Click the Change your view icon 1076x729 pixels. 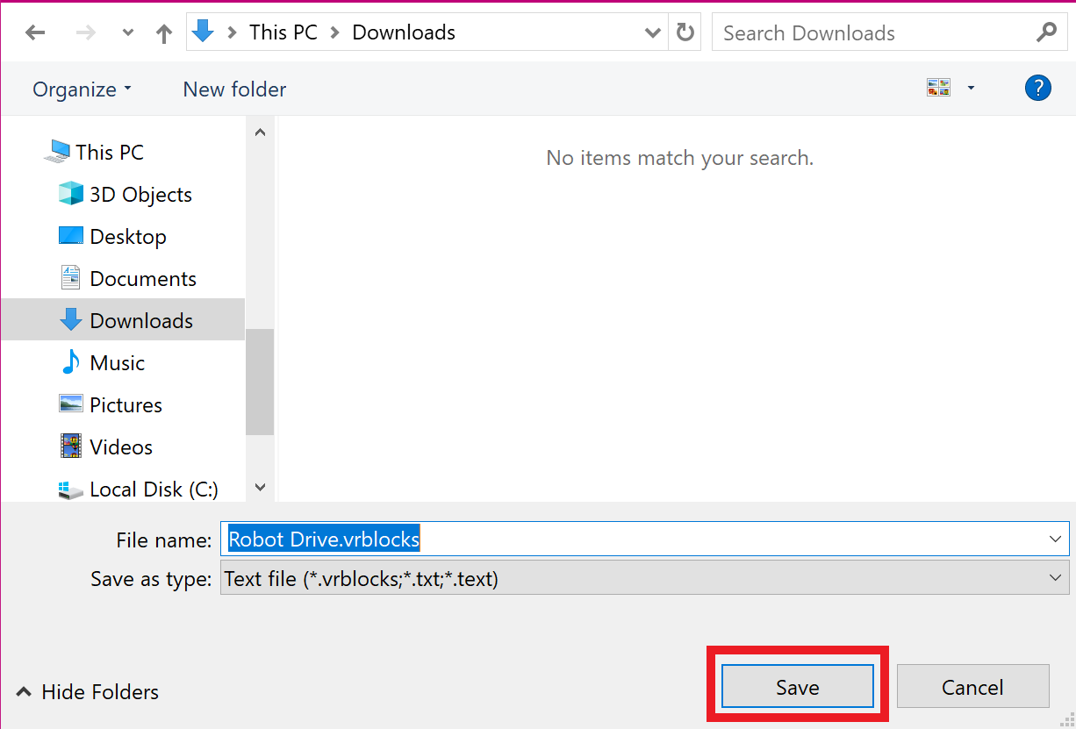pyautogui.click(x=938, y=87)
